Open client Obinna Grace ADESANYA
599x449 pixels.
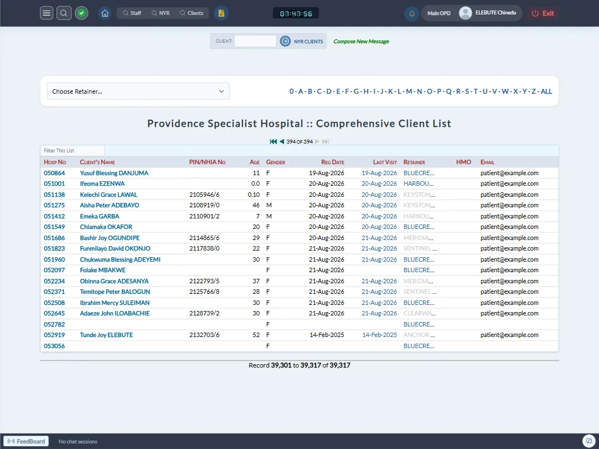pos(114,281)
